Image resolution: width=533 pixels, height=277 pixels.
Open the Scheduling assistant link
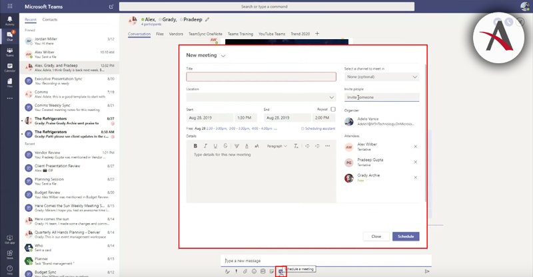(318, 128)
